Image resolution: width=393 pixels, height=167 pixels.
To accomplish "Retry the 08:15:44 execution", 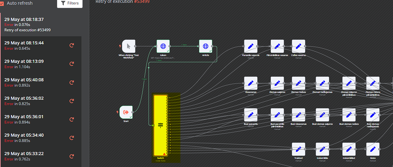I will tap(71, 45).
